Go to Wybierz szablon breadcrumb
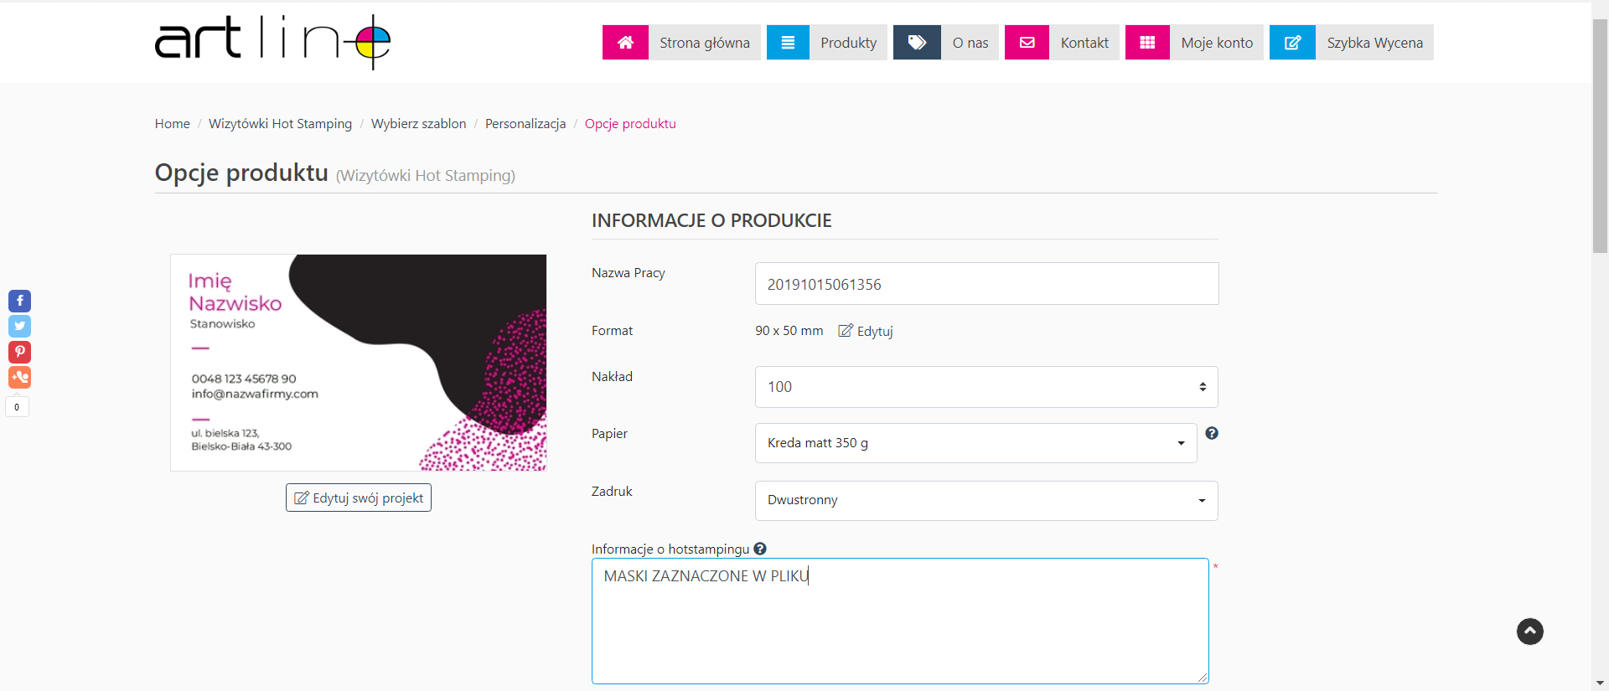 (x=418, y=124)
